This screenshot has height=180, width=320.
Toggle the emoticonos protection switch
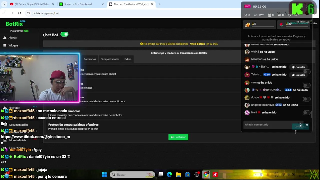point(307,99)
